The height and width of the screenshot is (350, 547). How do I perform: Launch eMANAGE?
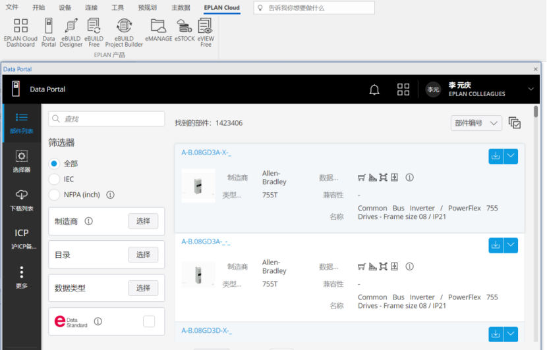[x=158, y=31]
